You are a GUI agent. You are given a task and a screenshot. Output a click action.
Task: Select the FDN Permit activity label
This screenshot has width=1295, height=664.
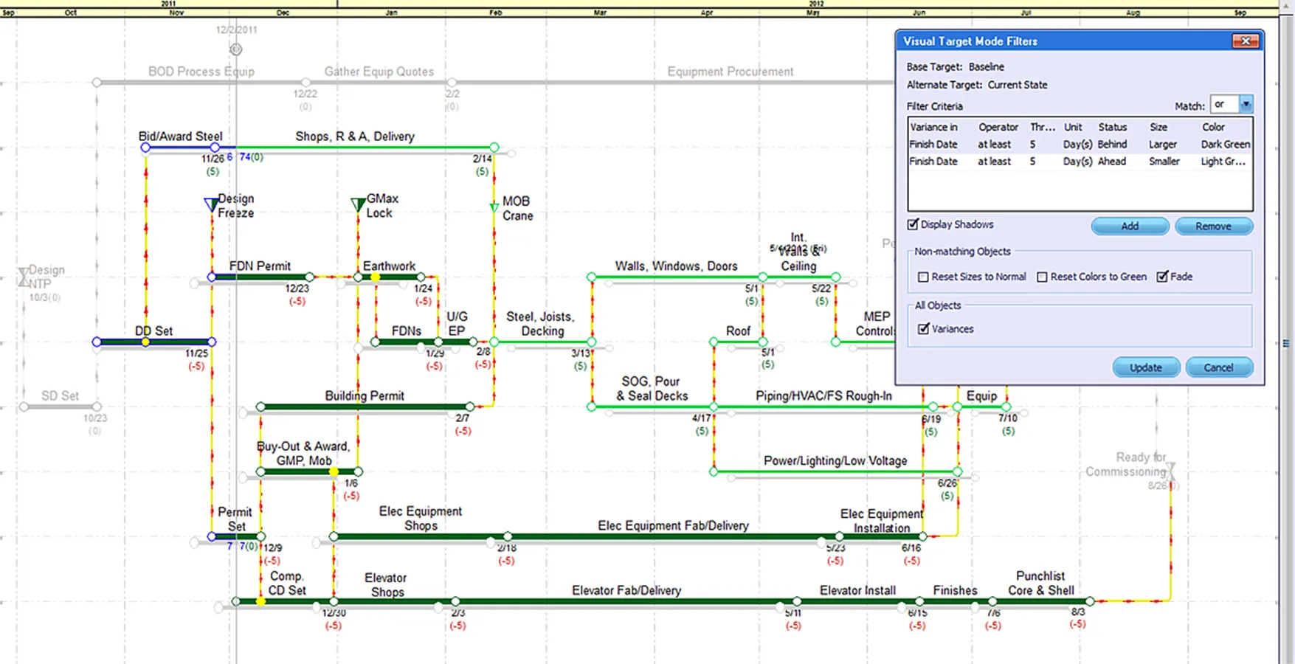click(x=260, y=266)
